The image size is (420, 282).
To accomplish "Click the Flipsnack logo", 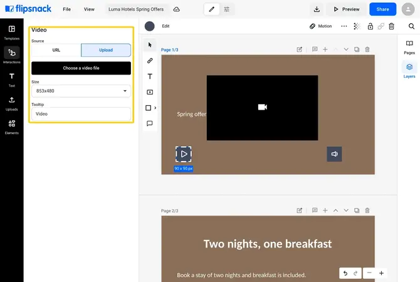I will coord(28,9).
